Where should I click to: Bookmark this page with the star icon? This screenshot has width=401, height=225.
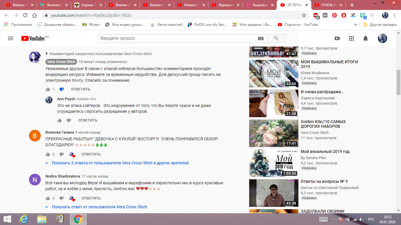[304, 15]
